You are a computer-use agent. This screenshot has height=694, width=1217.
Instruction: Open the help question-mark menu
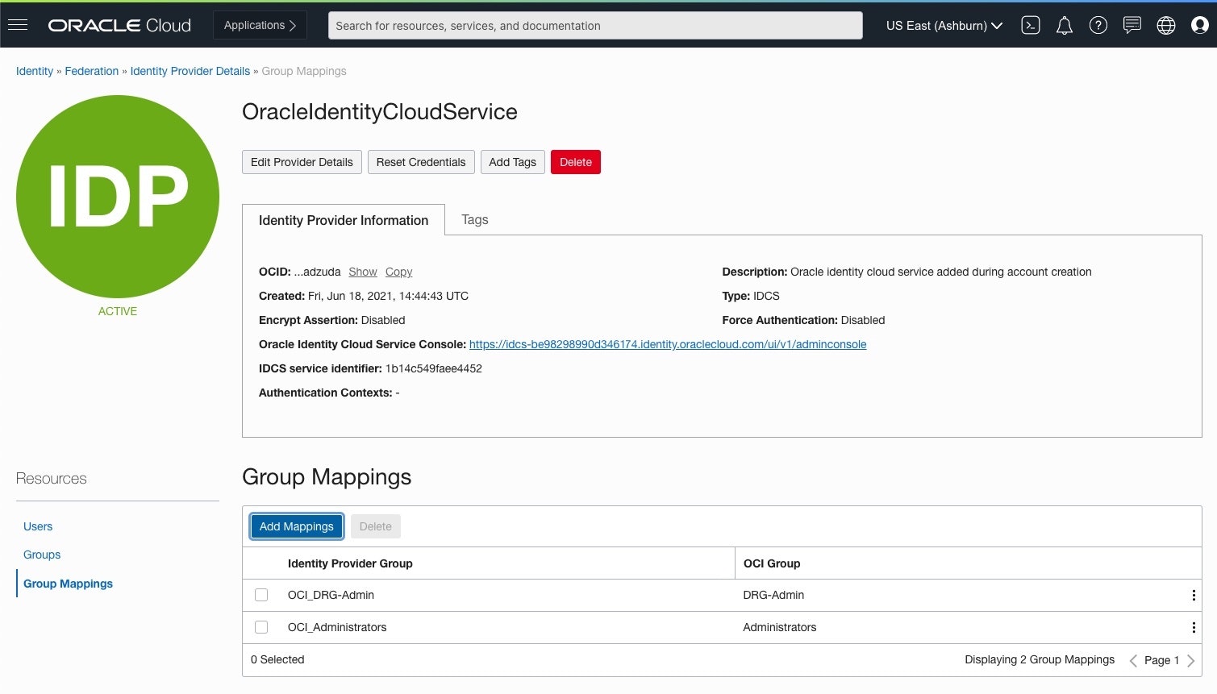1098,26
